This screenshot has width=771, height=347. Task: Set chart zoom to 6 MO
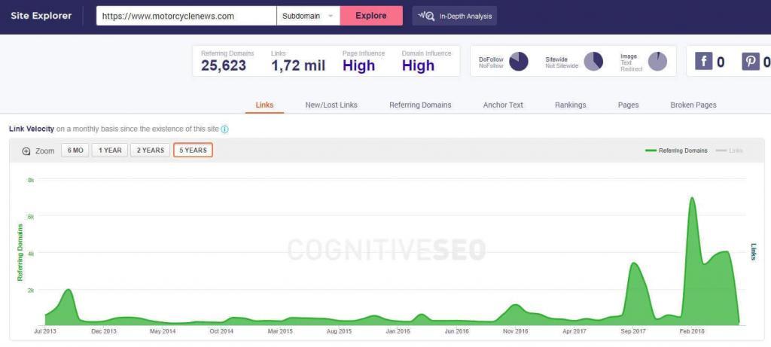point(75,151)
